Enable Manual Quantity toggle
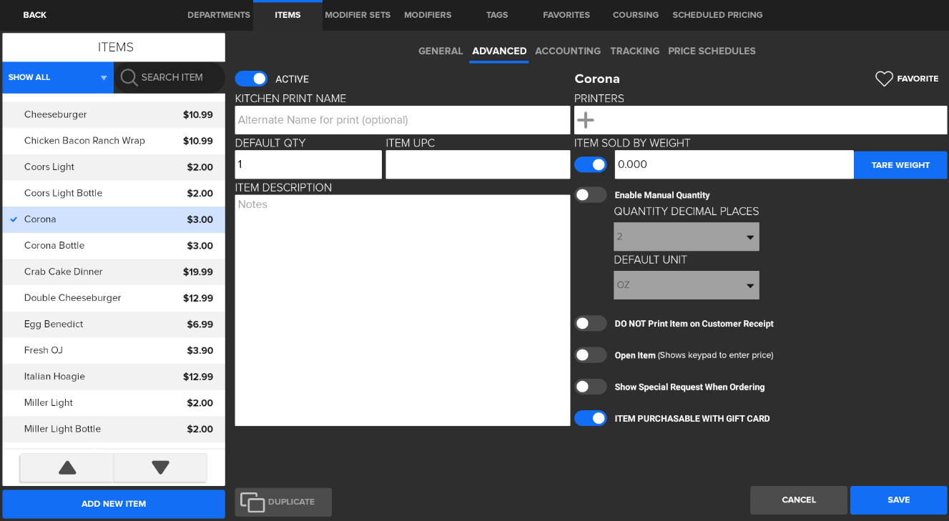The height and width of the screenshot is (521, 949). (591, 195)
